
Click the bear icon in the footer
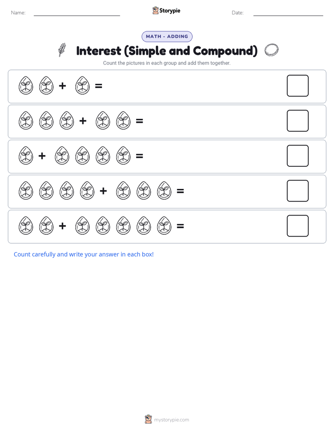(148, 419)
